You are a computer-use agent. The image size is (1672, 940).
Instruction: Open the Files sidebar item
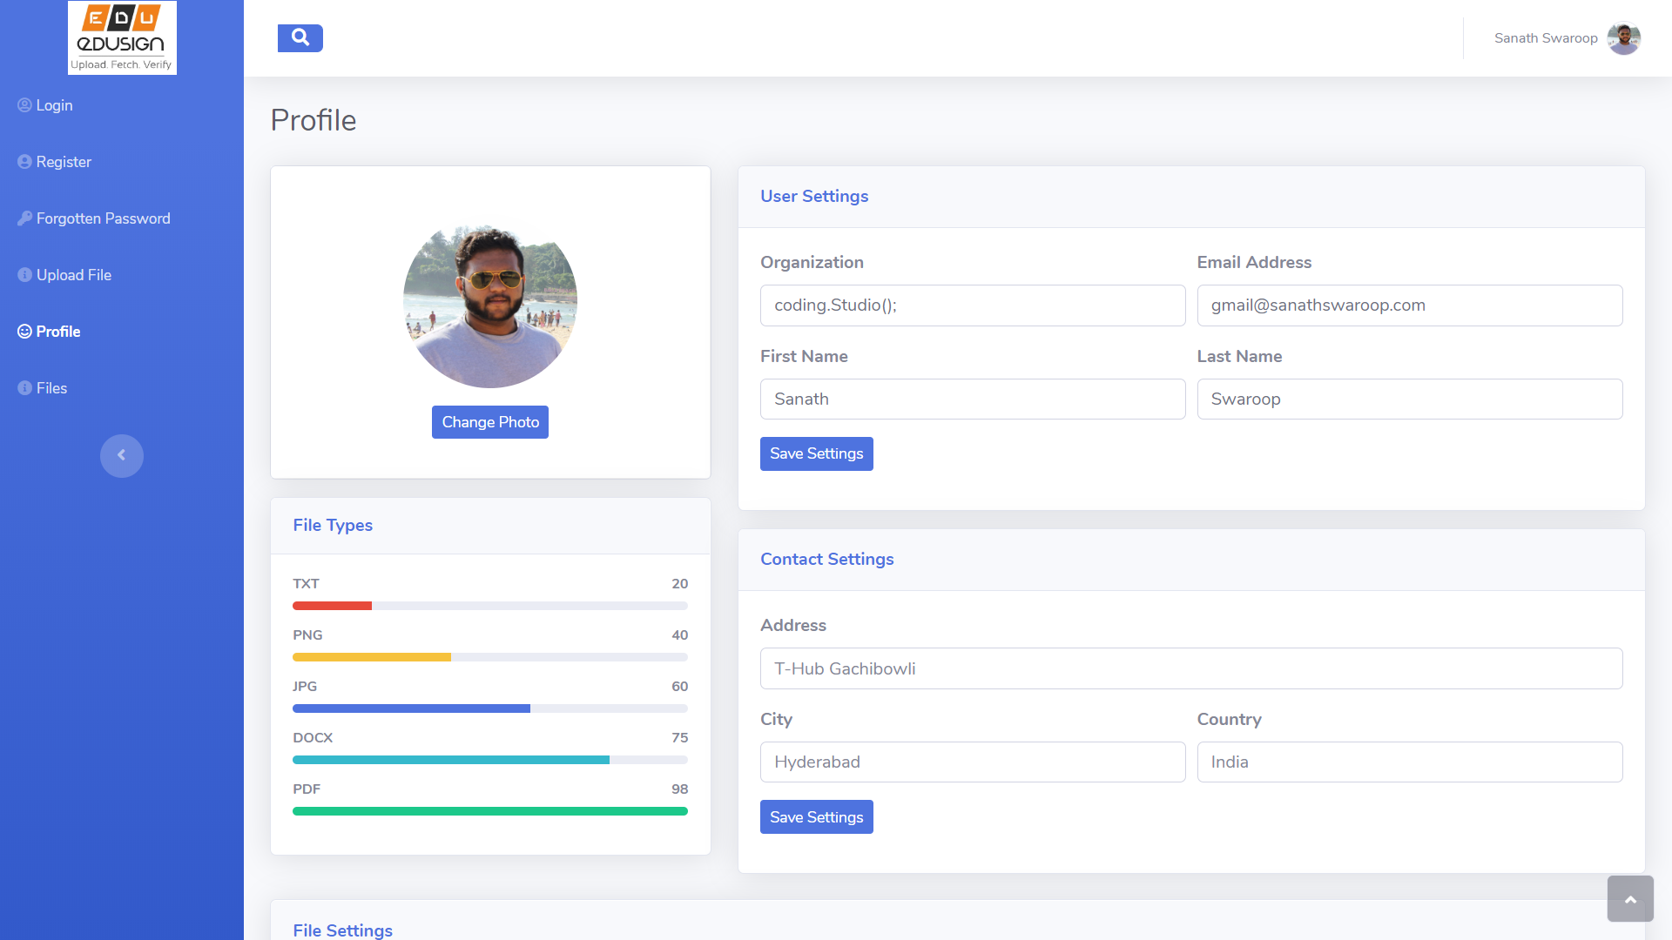tap(51, 388)
